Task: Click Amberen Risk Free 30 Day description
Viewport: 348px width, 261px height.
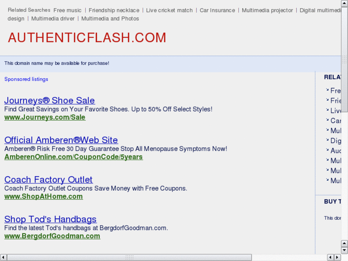Action: coord(116,149)
